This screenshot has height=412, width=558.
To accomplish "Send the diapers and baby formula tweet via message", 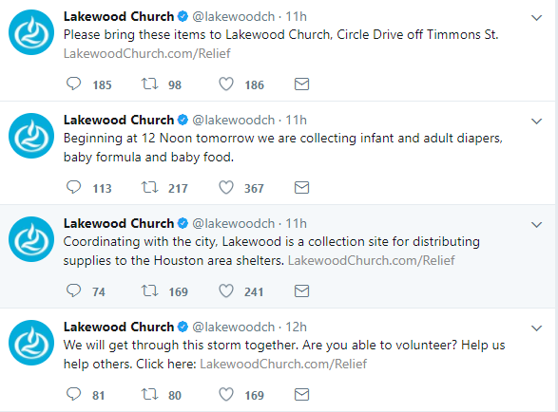I will coord(301,188).
